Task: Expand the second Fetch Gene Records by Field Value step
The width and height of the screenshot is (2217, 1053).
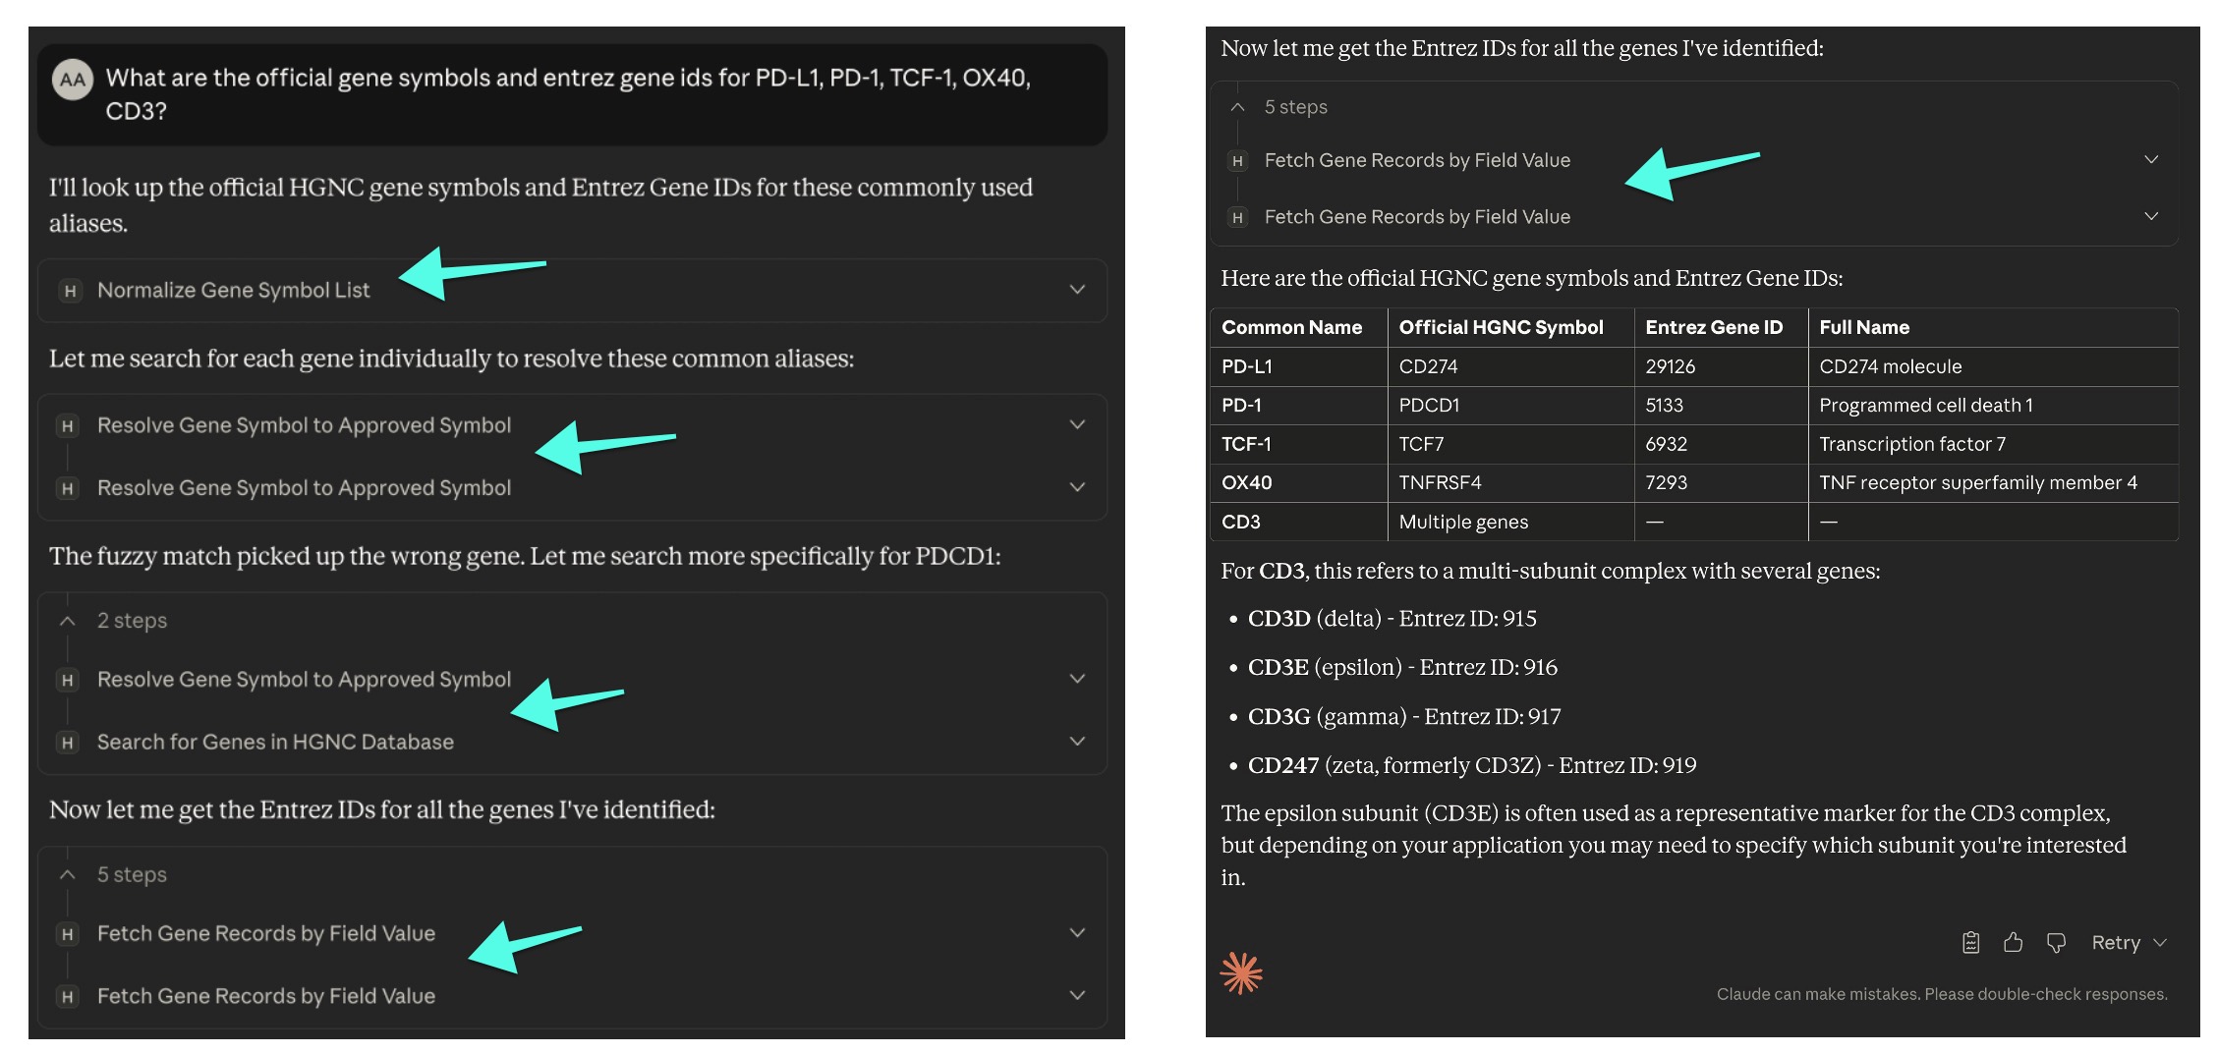Action: pyautogui.click(x=1076, y=995)
